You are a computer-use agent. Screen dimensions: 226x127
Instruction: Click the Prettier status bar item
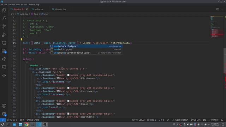[x=213, y=120]
